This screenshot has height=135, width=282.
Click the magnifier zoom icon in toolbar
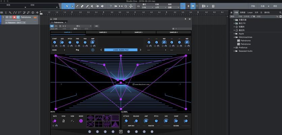[x=126, y=6]
